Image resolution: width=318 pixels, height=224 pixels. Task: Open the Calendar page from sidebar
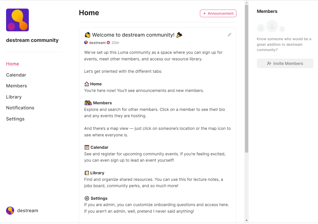(x=16, y=75)
